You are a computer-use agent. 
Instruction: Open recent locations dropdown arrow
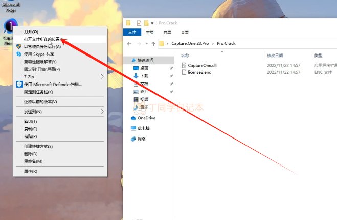(147, 44)
